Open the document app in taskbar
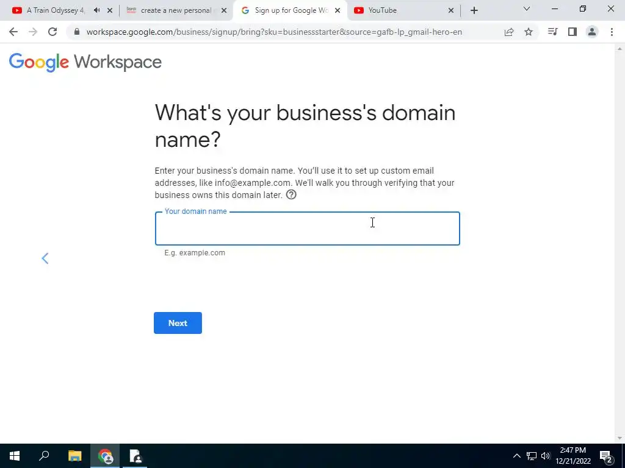 (x=135, y=456)
